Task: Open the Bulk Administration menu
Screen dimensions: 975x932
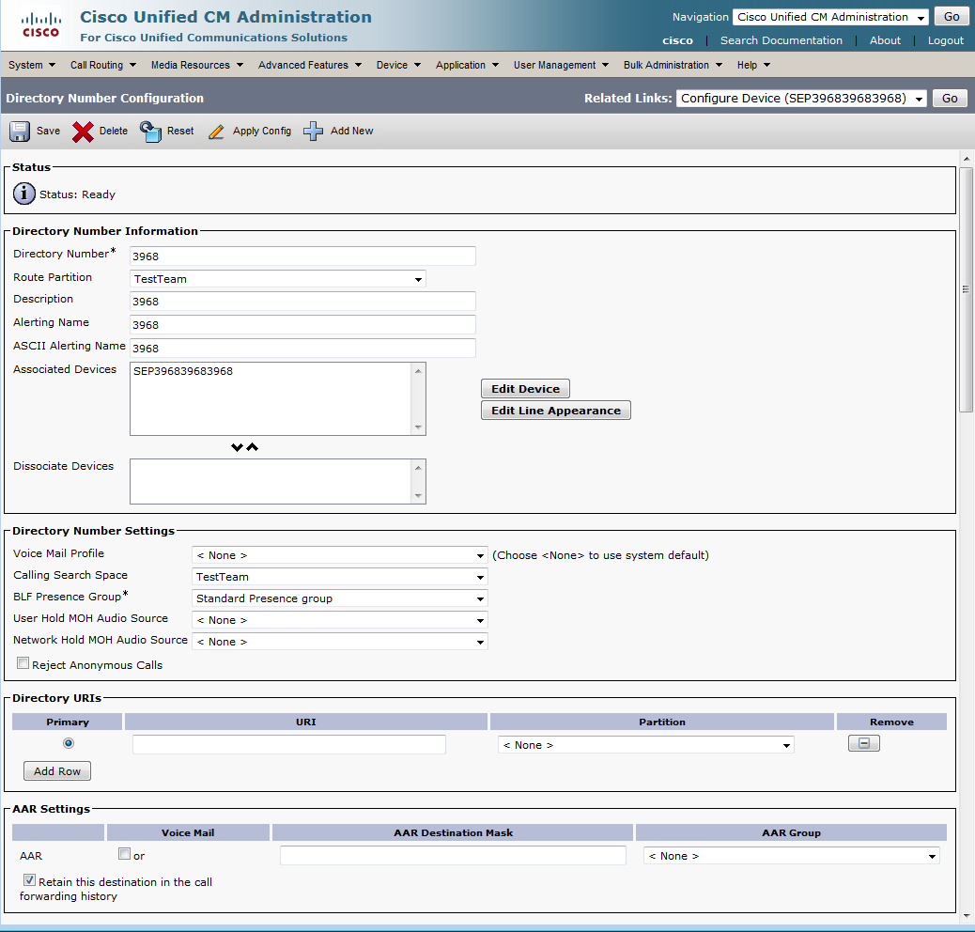Action: (x=673, y=65)
